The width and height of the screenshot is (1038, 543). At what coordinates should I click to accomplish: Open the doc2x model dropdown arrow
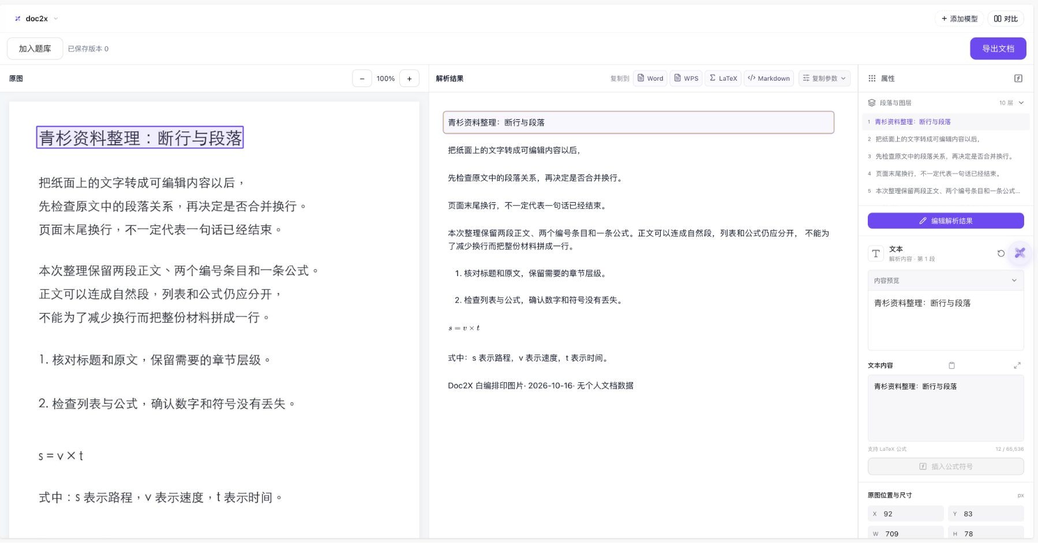(x=56, y=18)
